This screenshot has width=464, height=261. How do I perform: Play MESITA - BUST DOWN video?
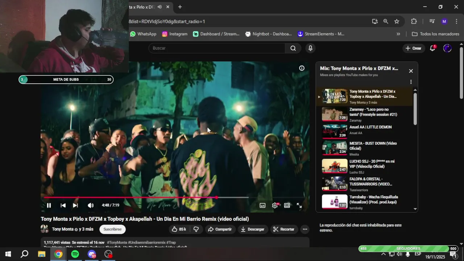(x=364, y=148)
